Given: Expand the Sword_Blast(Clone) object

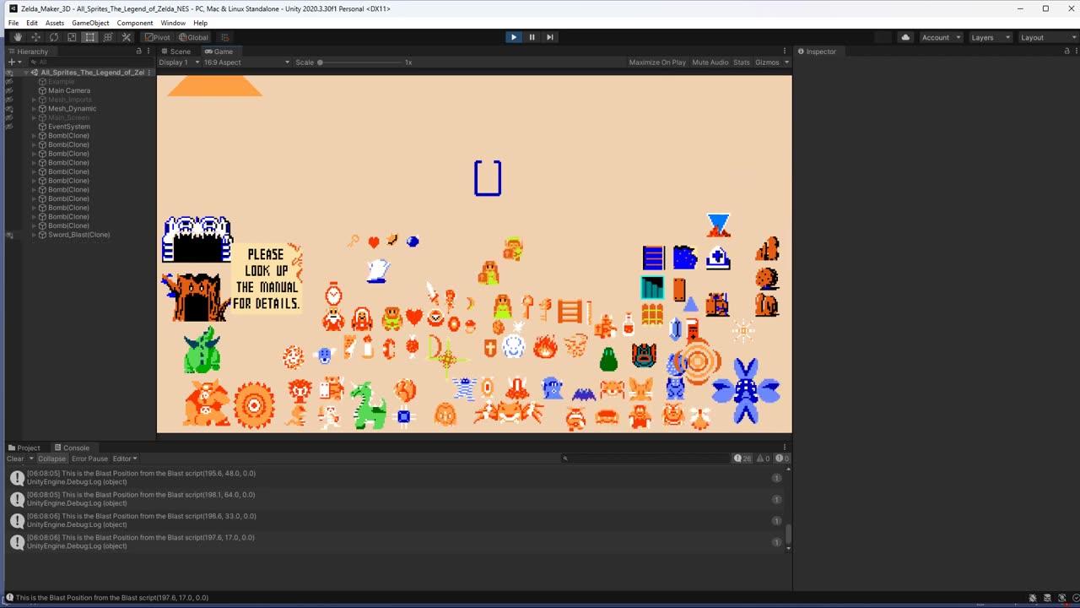Looking at the screenshot, I should pos(34,235).
